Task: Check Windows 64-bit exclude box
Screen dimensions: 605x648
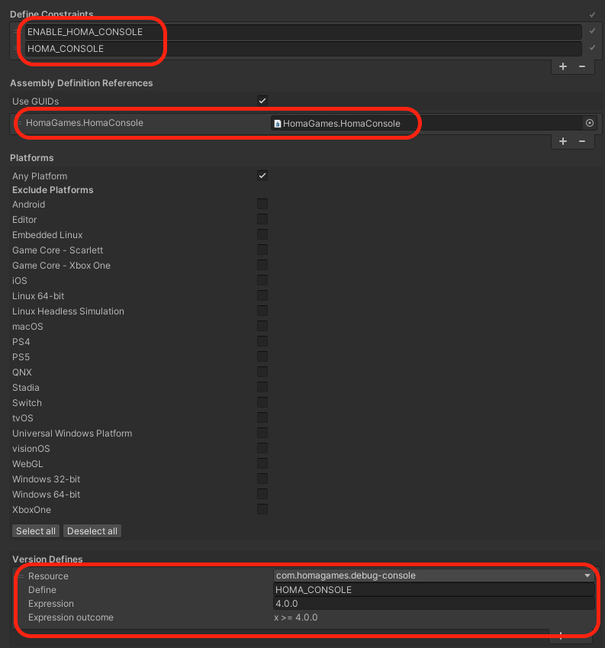Action: pos(262,494)
